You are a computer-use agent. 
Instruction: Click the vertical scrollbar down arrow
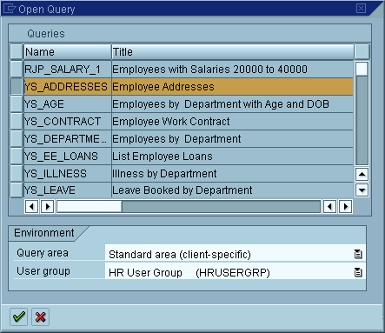click(x=362, y=190)
